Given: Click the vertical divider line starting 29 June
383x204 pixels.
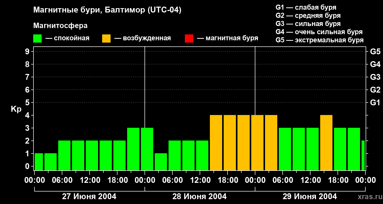Looking at the screenshot, I should click(x=255, y=81).
